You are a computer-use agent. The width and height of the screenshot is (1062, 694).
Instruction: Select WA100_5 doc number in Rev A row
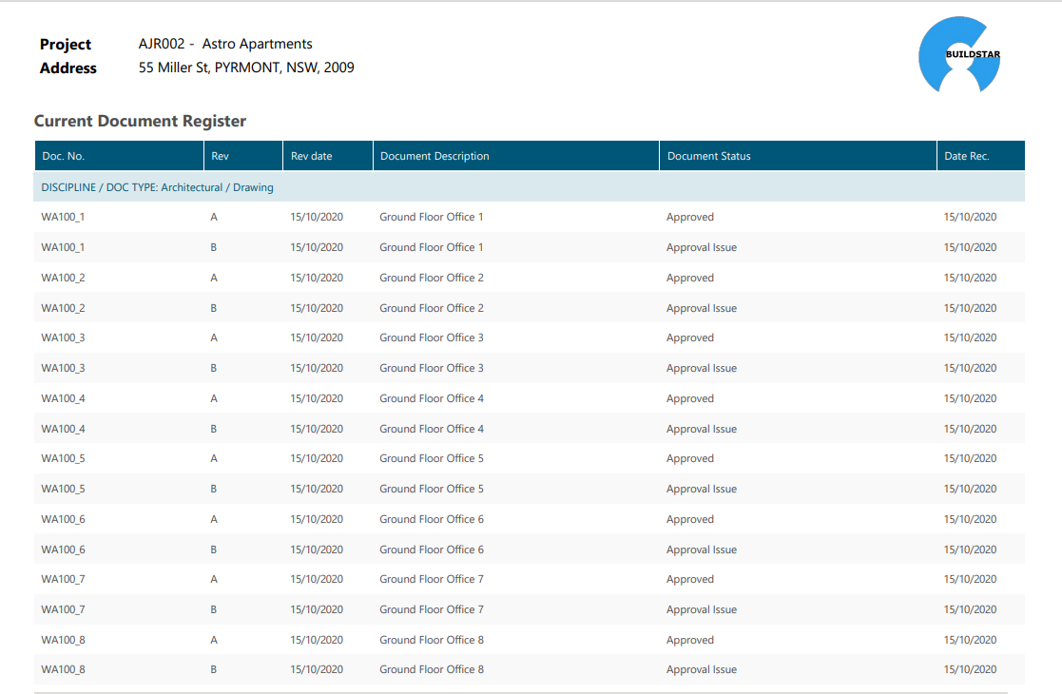tap(63, 459)
